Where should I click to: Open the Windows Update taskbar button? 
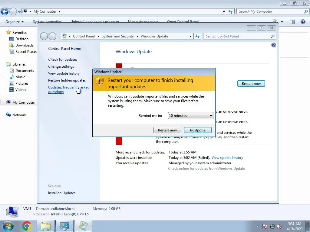tap(83, 226)
